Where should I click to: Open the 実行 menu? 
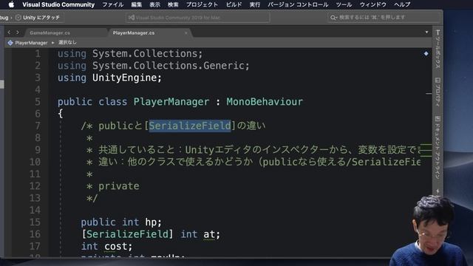pos(255,4)
